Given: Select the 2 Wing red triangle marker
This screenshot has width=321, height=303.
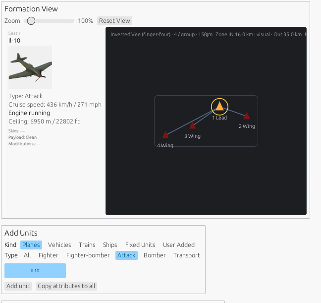Looking at the screenshot, I should click(x=247, y=116).
